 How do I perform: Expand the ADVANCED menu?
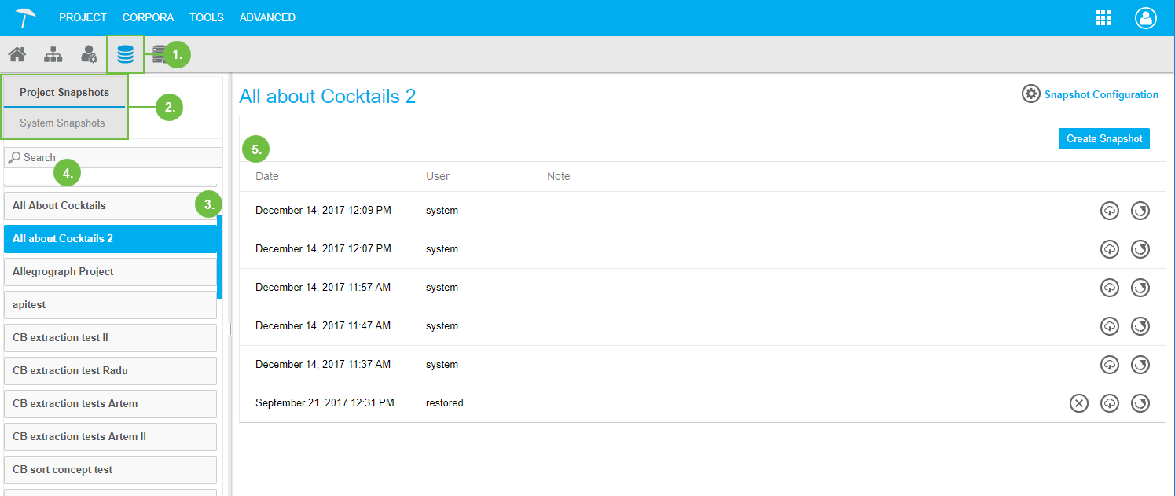tap(267, 17)
